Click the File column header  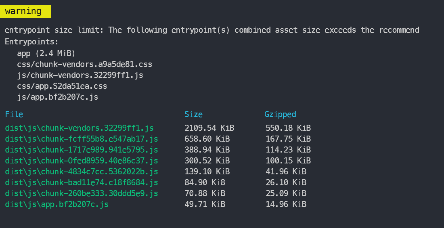pos(14,114)
